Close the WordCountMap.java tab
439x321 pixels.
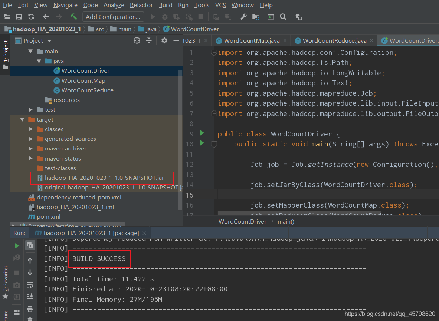pyautogui.click(x=285, y=40)
